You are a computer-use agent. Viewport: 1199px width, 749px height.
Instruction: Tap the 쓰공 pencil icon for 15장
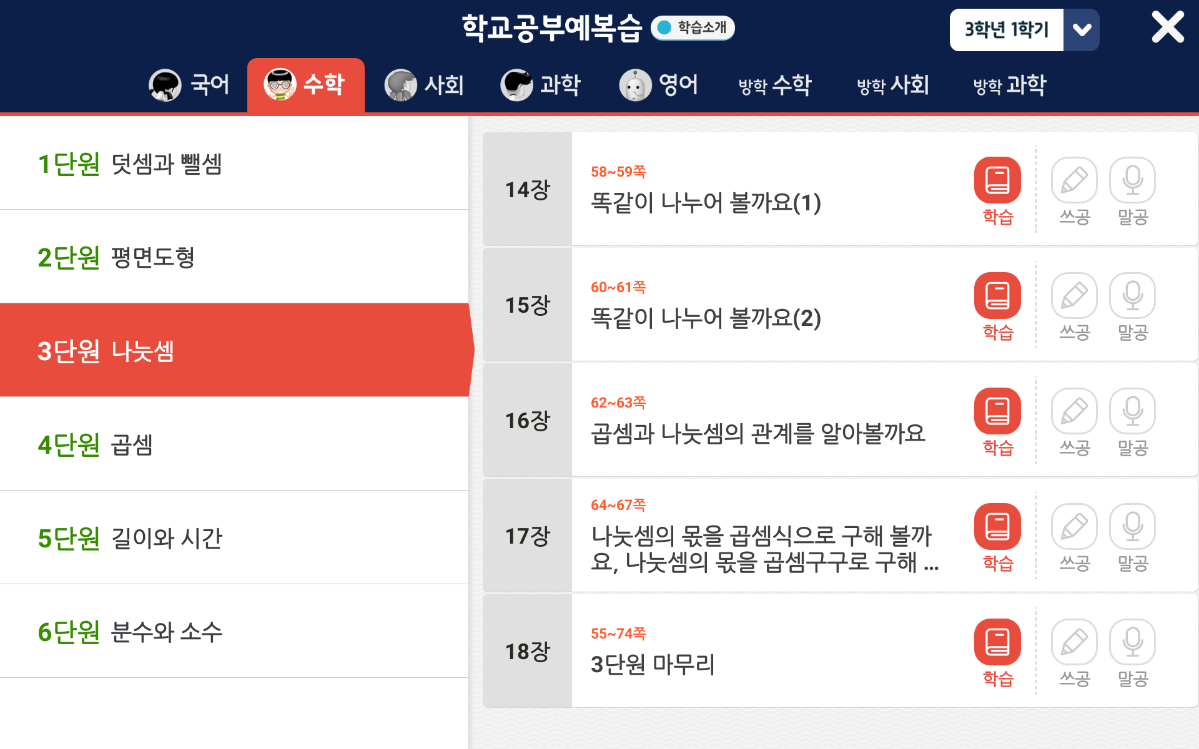[1074, 296]
